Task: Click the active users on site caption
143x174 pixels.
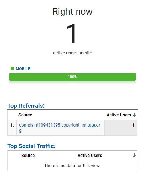Action: click(72, 53)
